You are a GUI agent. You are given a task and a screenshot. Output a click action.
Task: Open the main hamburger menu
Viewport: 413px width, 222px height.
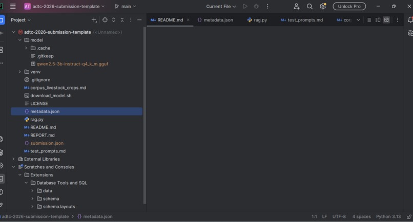pyautogui.click(x=13, y=6)
